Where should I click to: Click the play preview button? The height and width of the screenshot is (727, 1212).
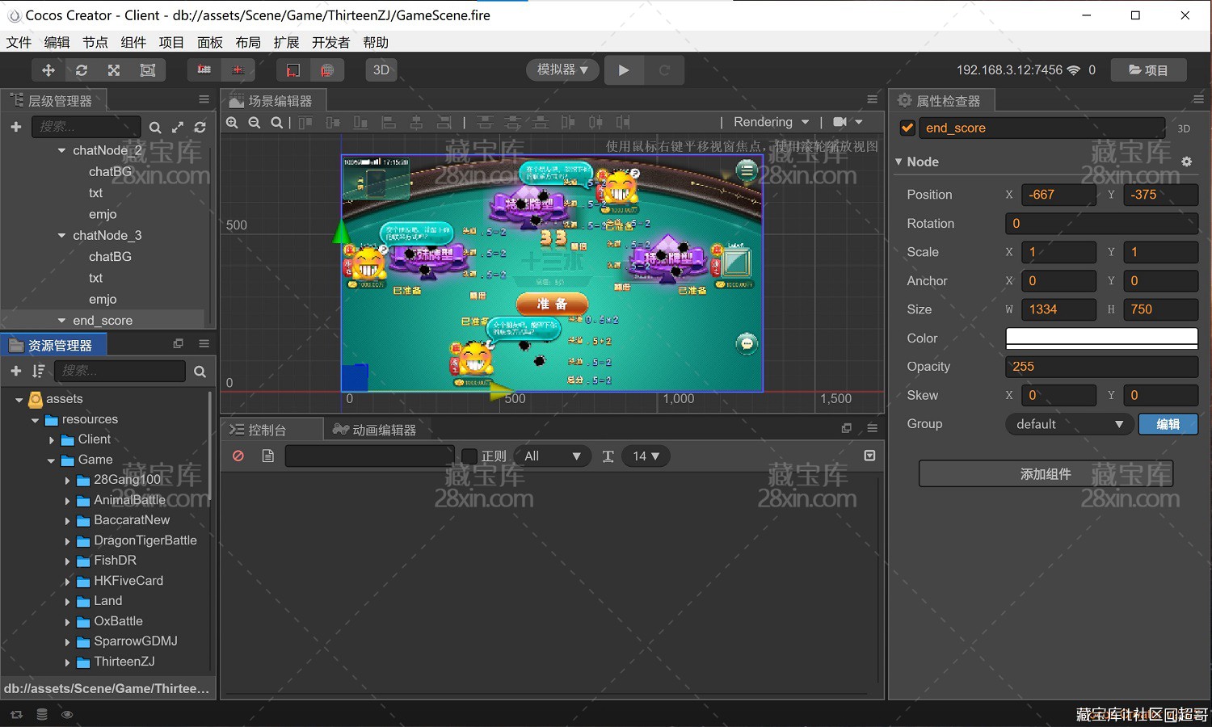click(x=623, y=70)
